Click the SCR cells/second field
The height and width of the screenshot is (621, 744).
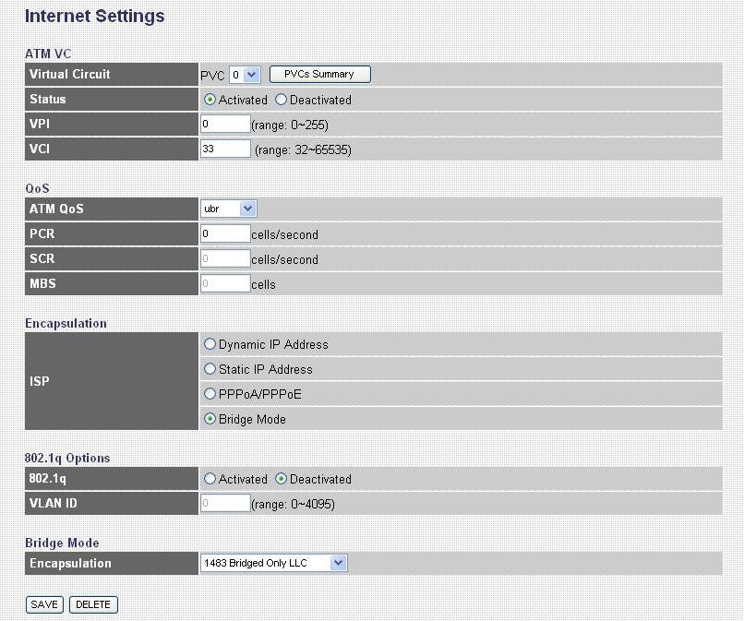225,259
